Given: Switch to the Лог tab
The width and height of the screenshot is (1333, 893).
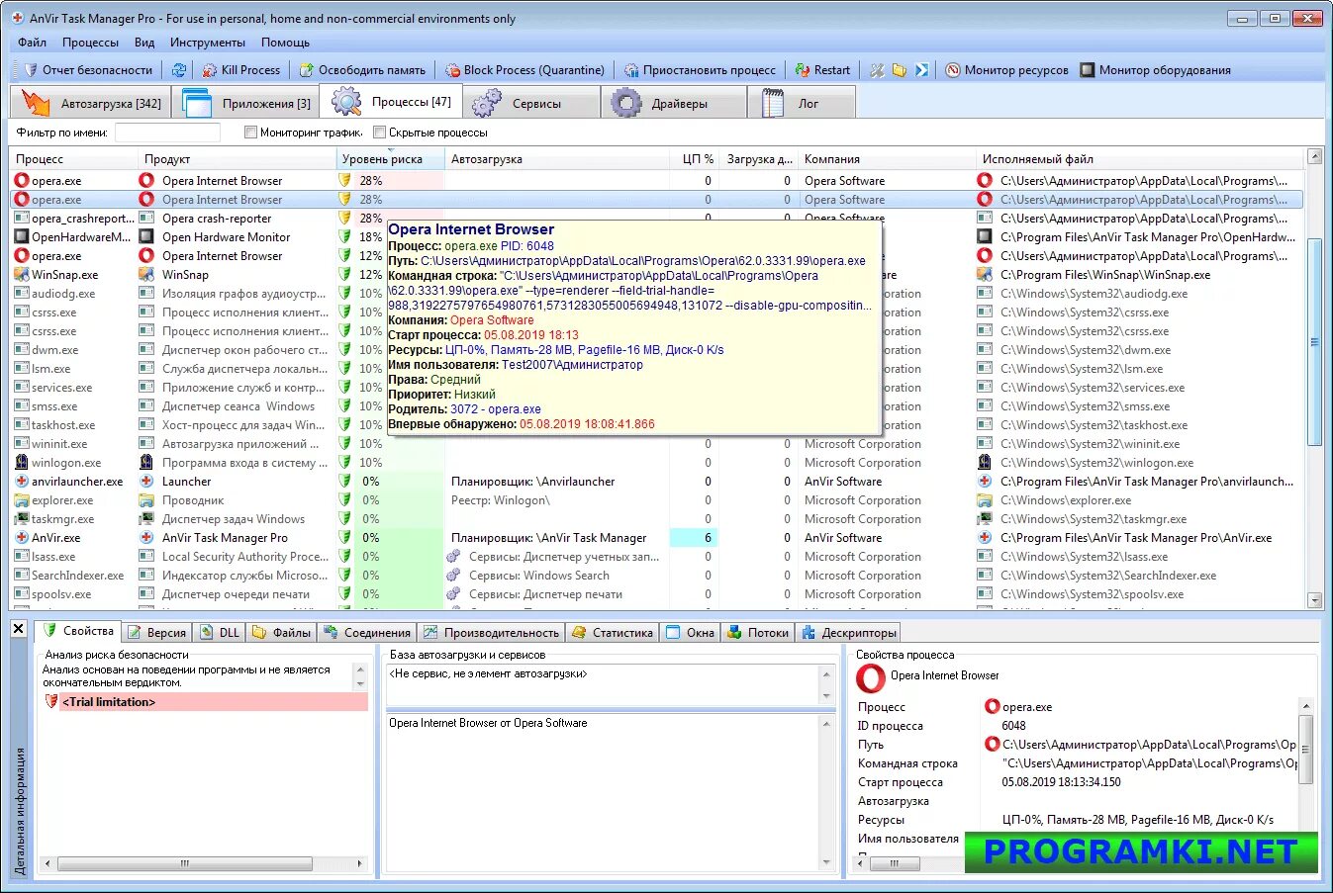Looking at the screenshot, I should click(x=801, y=103).
